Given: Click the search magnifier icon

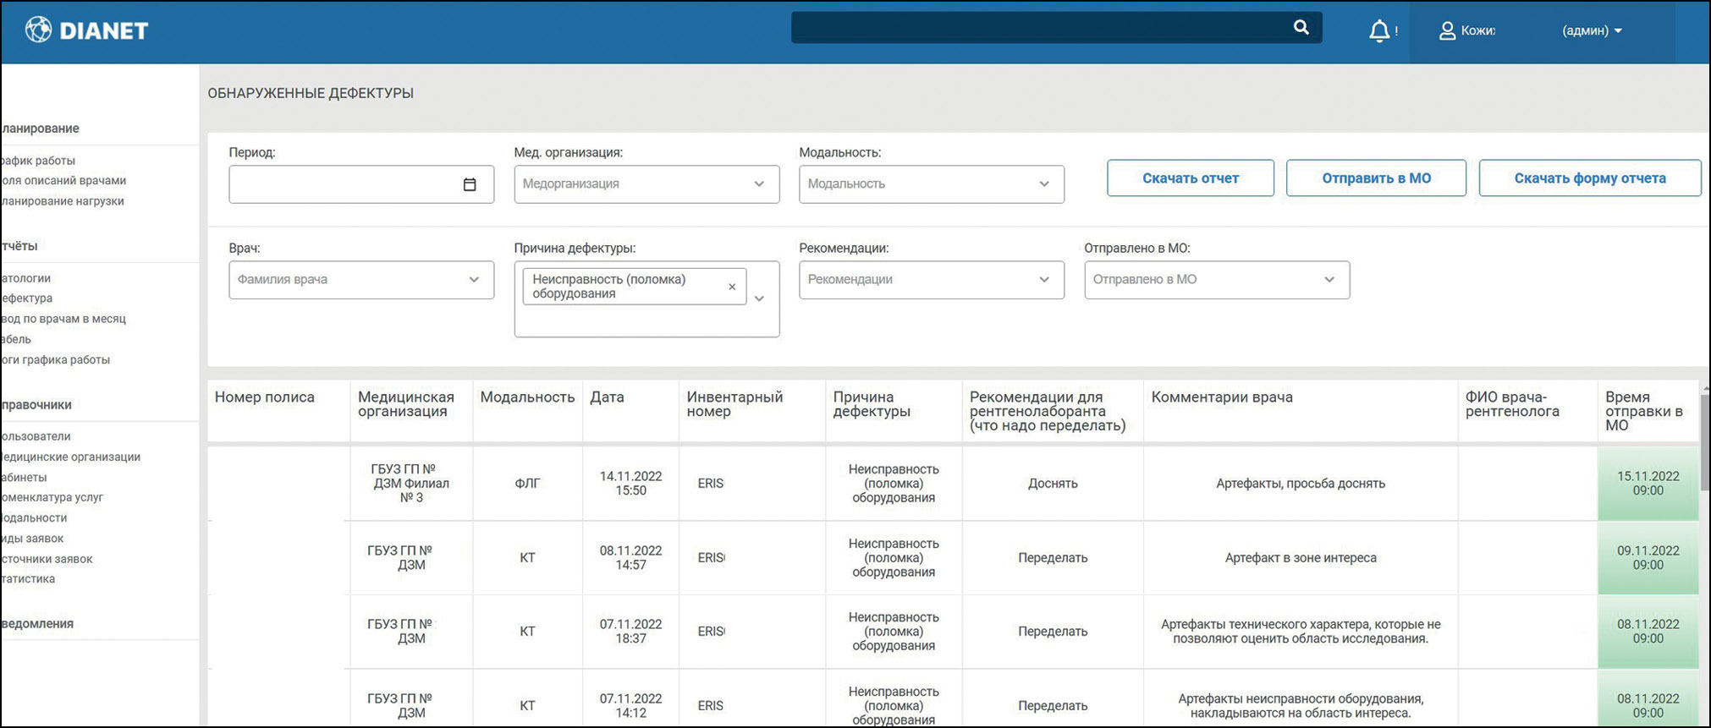Looking at the screenshot, I should (1301, 28).
